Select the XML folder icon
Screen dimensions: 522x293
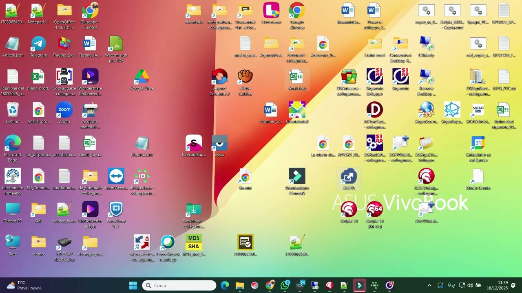(38, 212)
